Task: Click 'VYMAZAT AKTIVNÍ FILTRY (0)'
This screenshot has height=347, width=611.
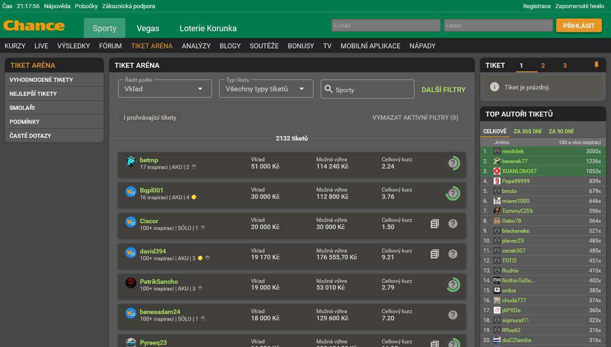Action: (415, 117)
